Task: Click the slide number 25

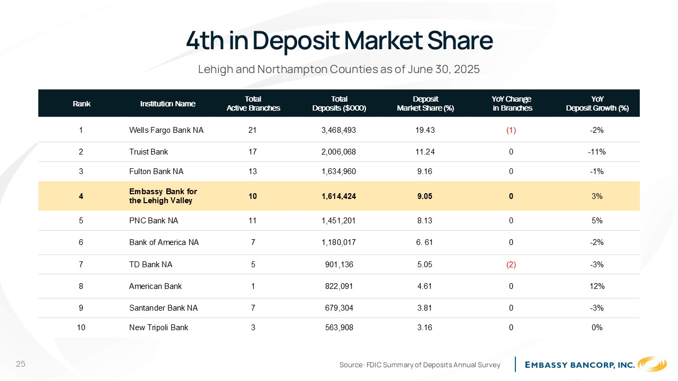Action: (x=21, y=364)
